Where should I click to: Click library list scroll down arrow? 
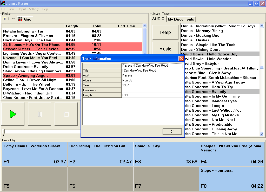coord(262,134)
